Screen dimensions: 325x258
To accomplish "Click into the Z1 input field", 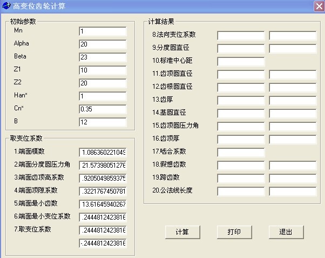I will tap(103, 70).
